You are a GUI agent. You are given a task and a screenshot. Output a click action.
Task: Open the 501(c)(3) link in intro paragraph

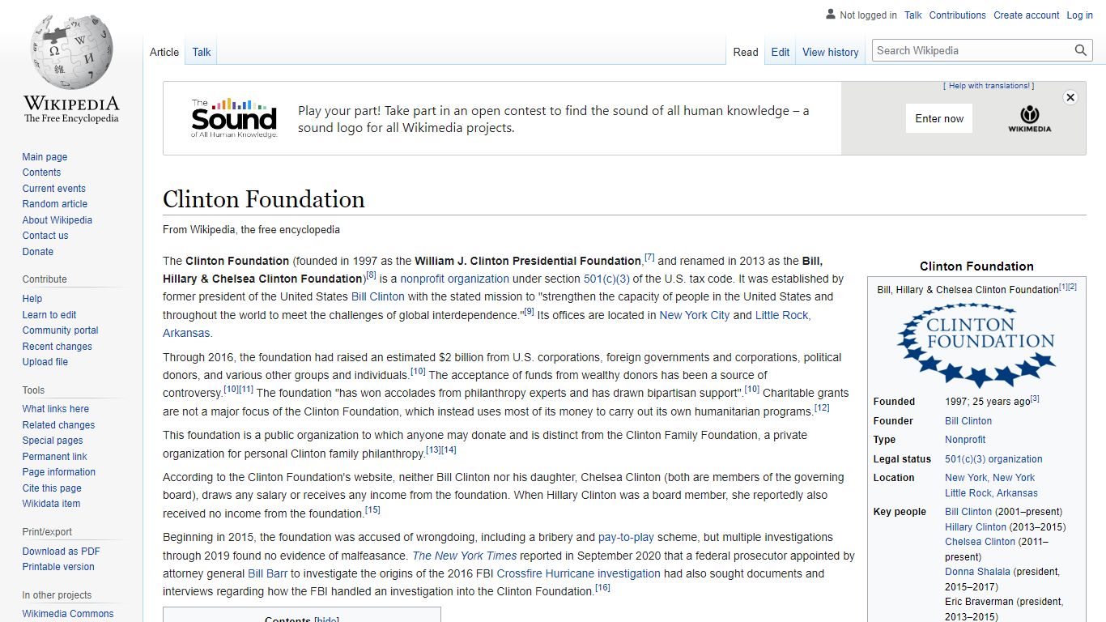point(606,279)
